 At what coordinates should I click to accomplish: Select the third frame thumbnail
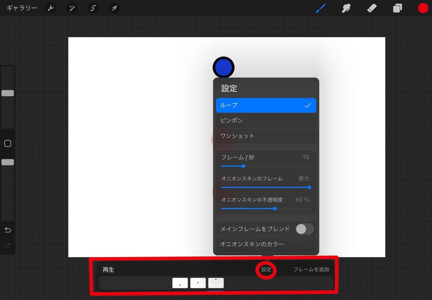click(x=216, y=283)
